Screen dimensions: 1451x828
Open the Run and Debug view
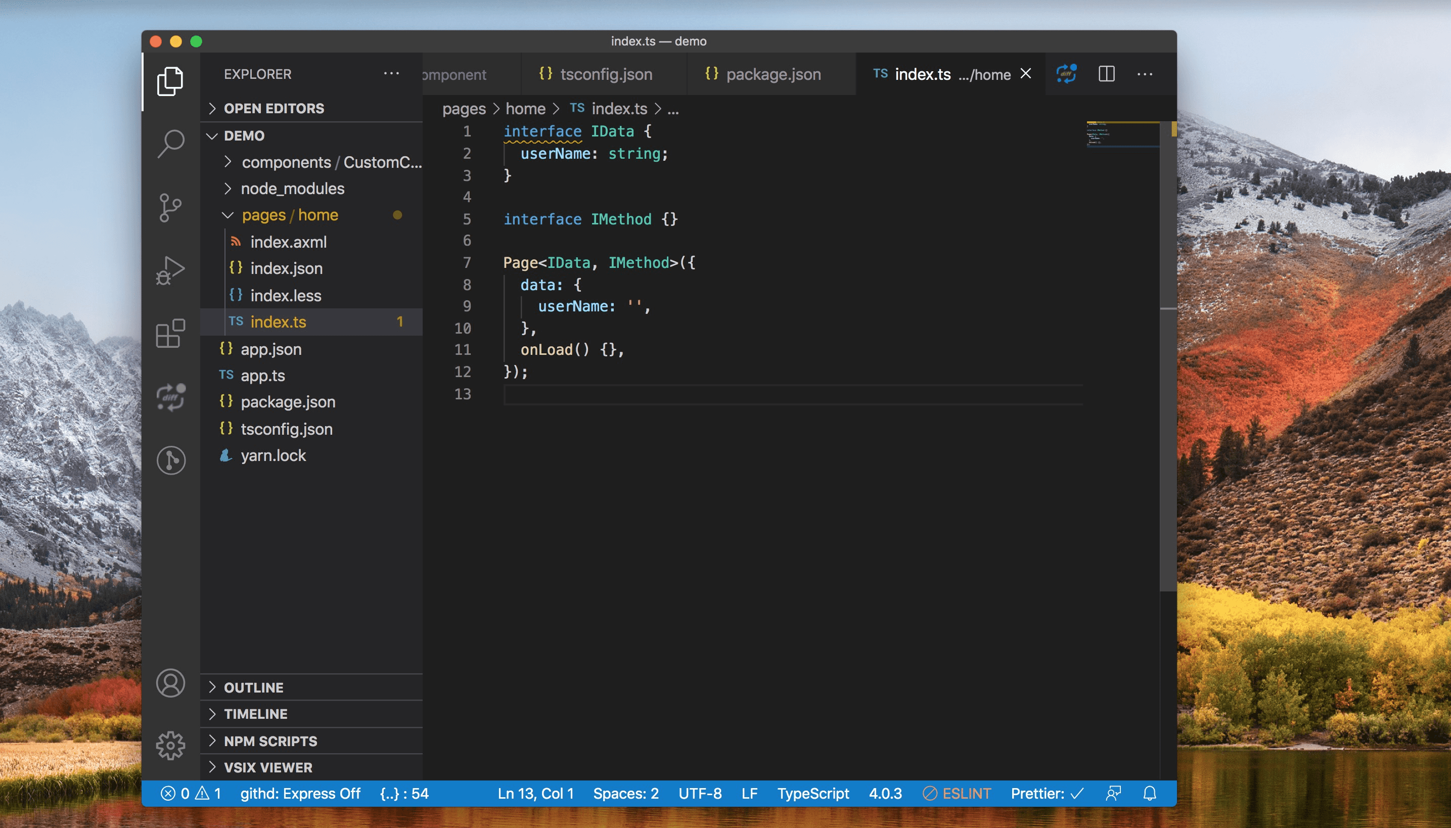pos(170,271)
